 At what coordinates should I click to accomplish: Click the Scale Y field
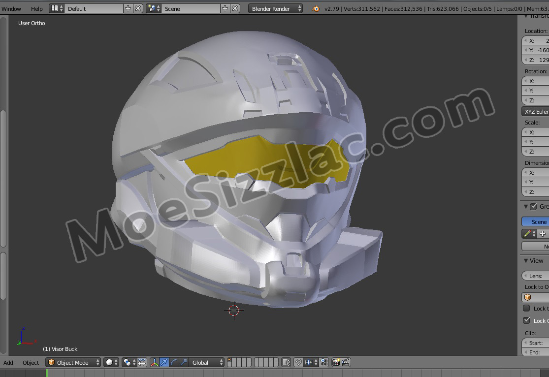tap(535, 142)
